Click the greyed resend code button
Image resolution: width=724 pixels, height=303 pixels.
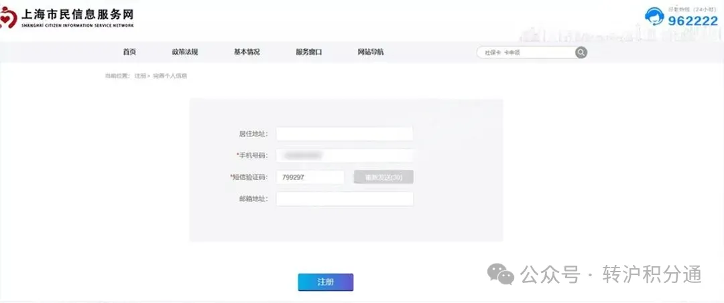pos(383,177)
